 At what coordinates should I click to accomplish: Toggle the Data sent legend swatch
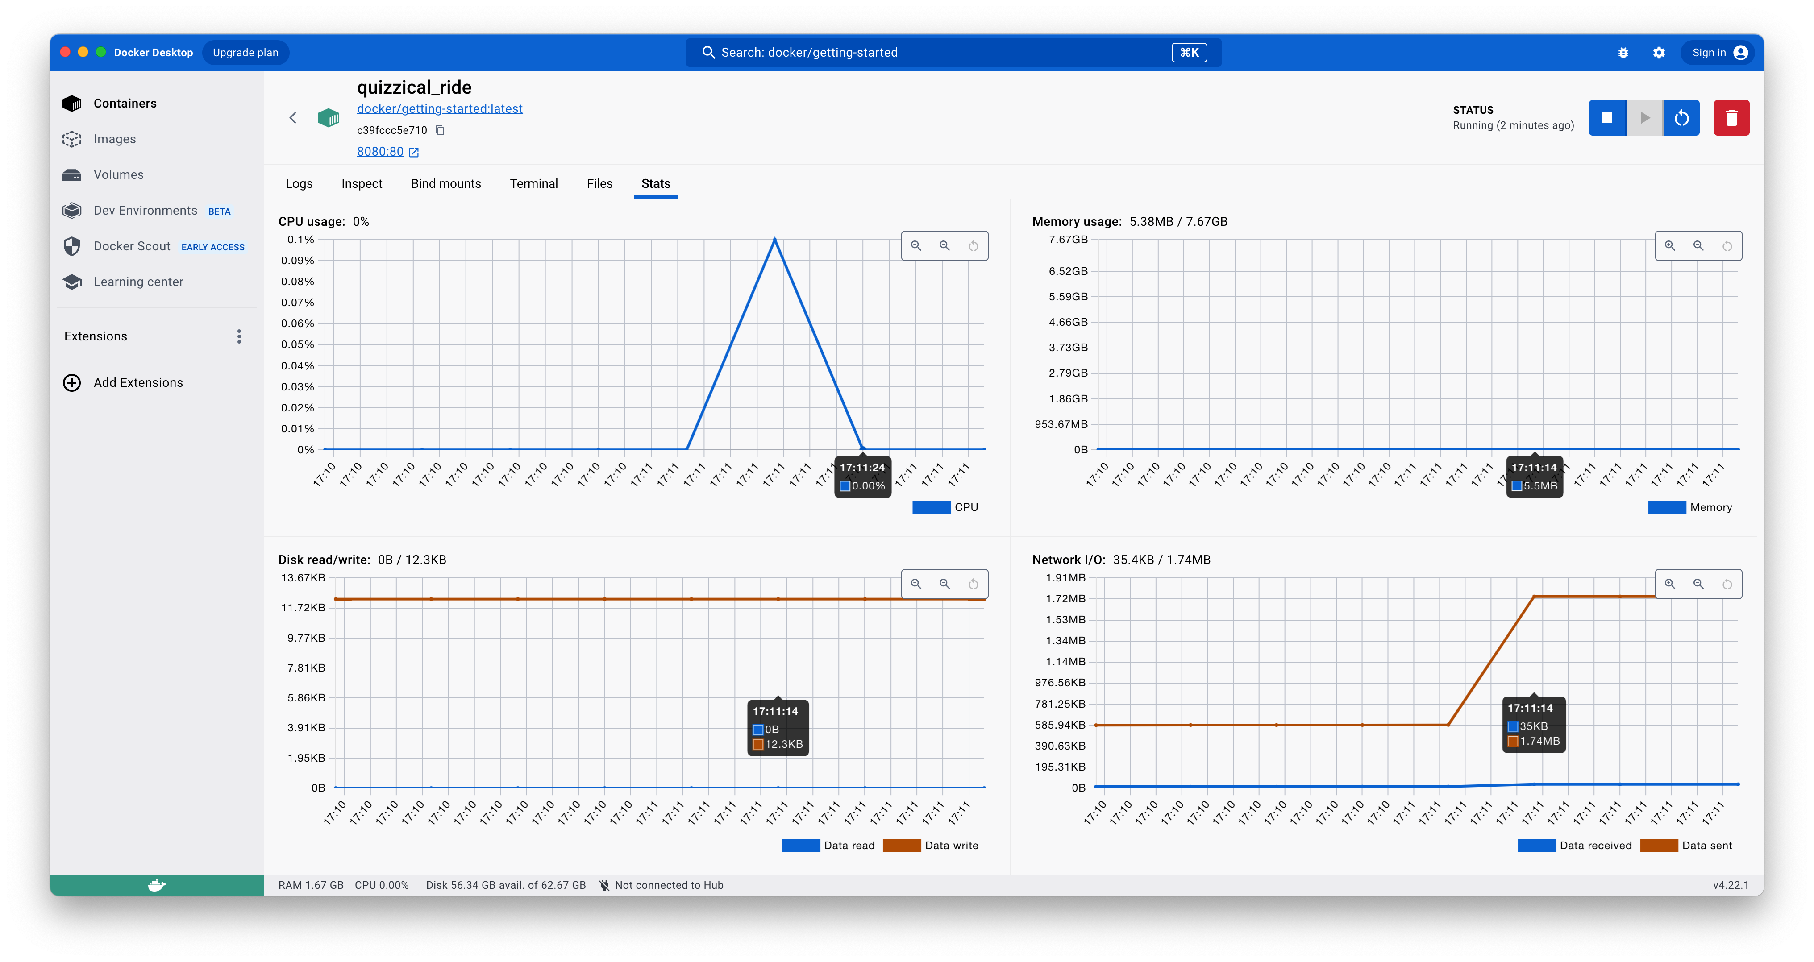1659,846
